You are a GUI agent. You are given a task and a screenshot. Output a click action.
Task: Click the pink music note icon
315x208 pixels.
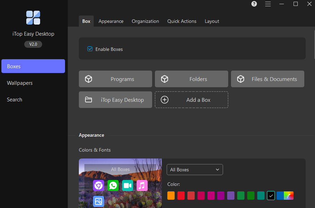pos(142,186)
